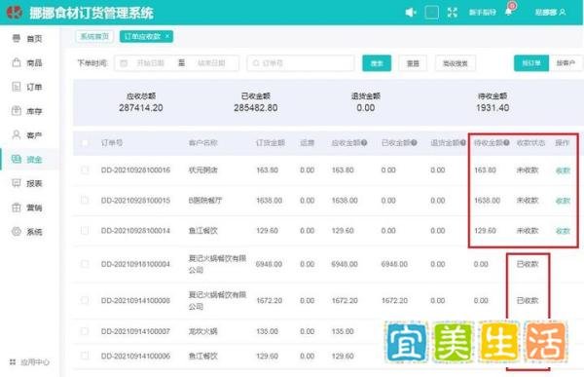Click 已收款 status for DD-20210918100004
The height and width of the screenshot is (377, 584).
[x=528, y=264]
